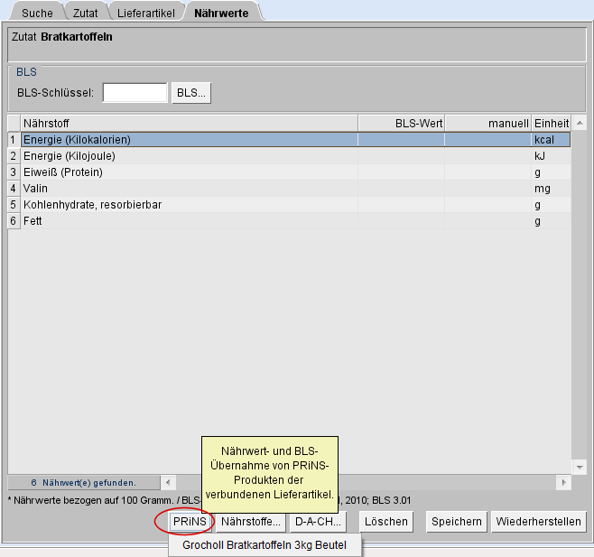This screenshot has height=557, width=594.
Task: Click the BLS-Wert column header
Action: (x=401, y=123)
